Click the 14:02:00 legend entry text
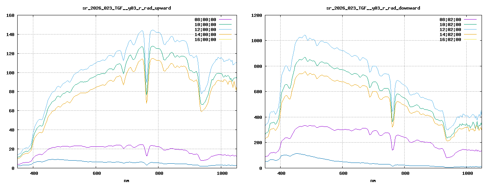This screenshot has height=184, width=490. (x=450, y=34)
